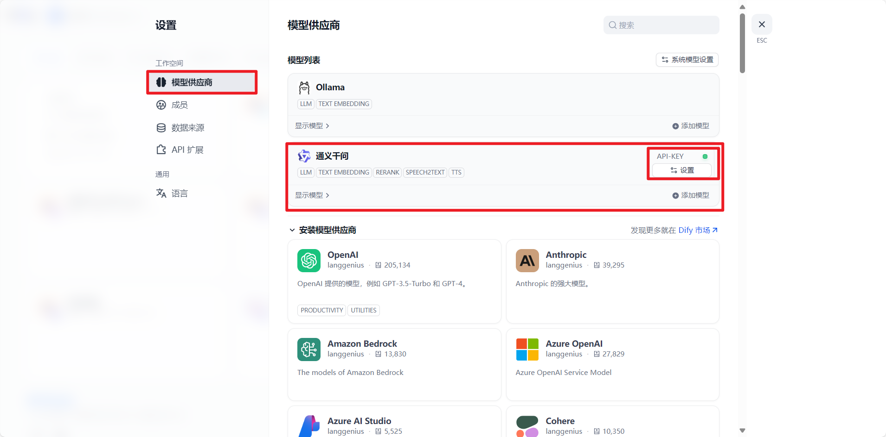Open the 成员 settings section

180,105
